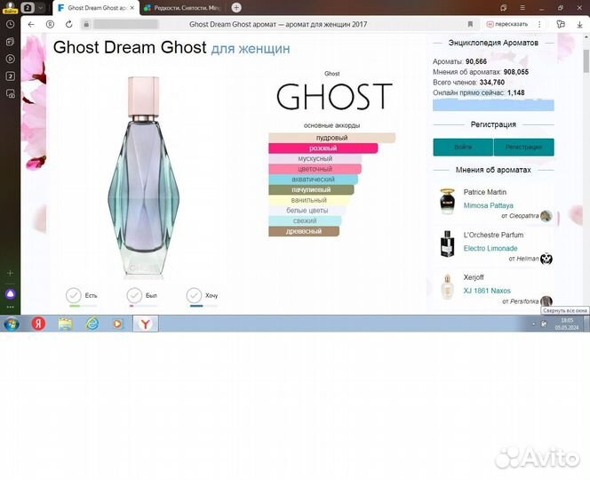Expand the tab group dropdown arrow

tap(41, 7)
